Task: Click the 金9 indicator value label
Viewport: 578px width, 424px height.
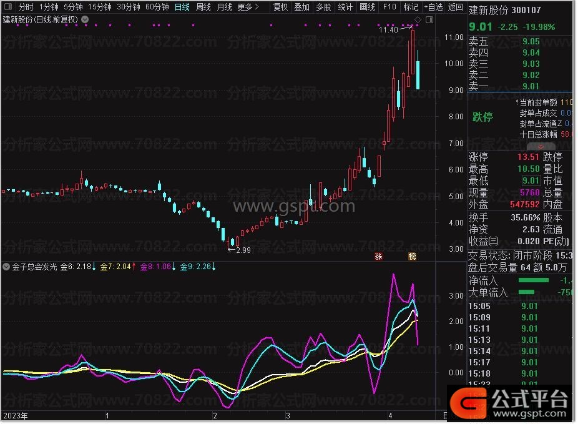Action: coord(198,267)
